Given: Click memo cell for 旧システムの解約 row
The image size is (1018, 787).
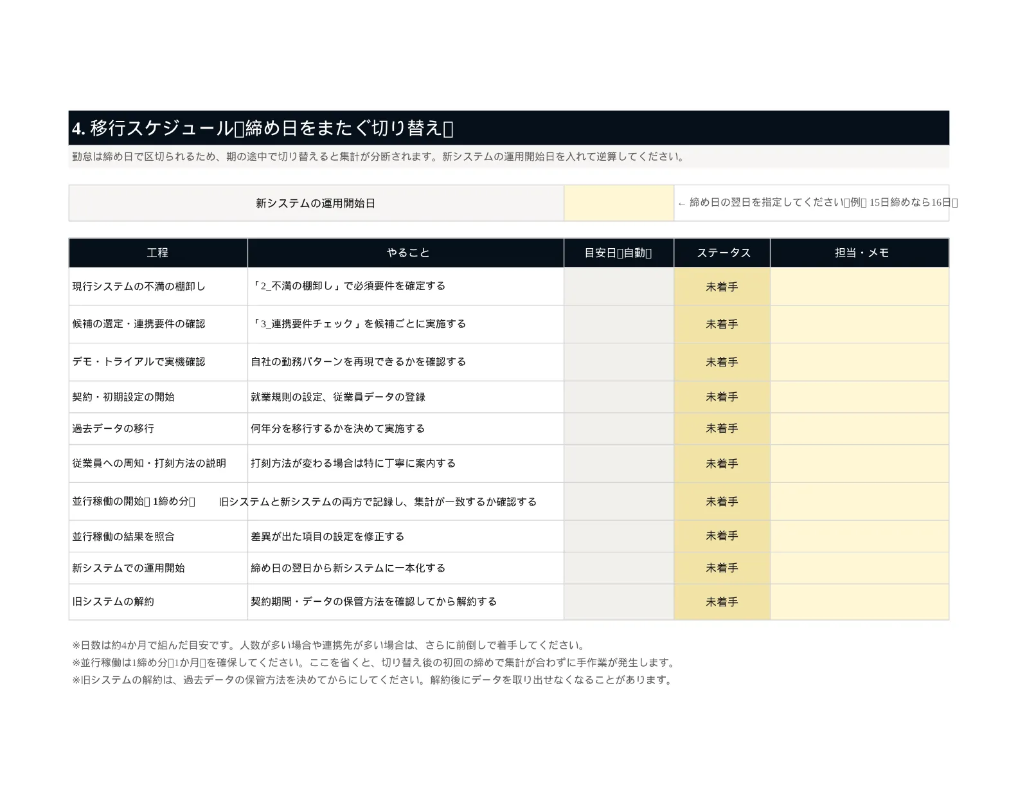Looking at the screenshot, I should [860, 602].
